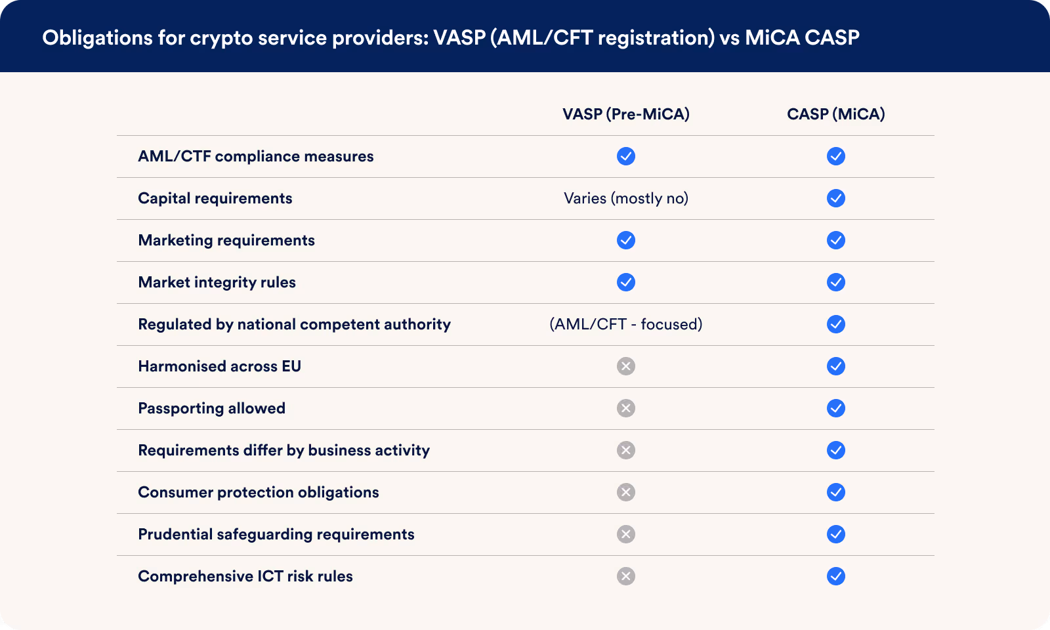
Task: Click VASP checkmark for Marketing requirements
Action: click(x=626, y=240)
